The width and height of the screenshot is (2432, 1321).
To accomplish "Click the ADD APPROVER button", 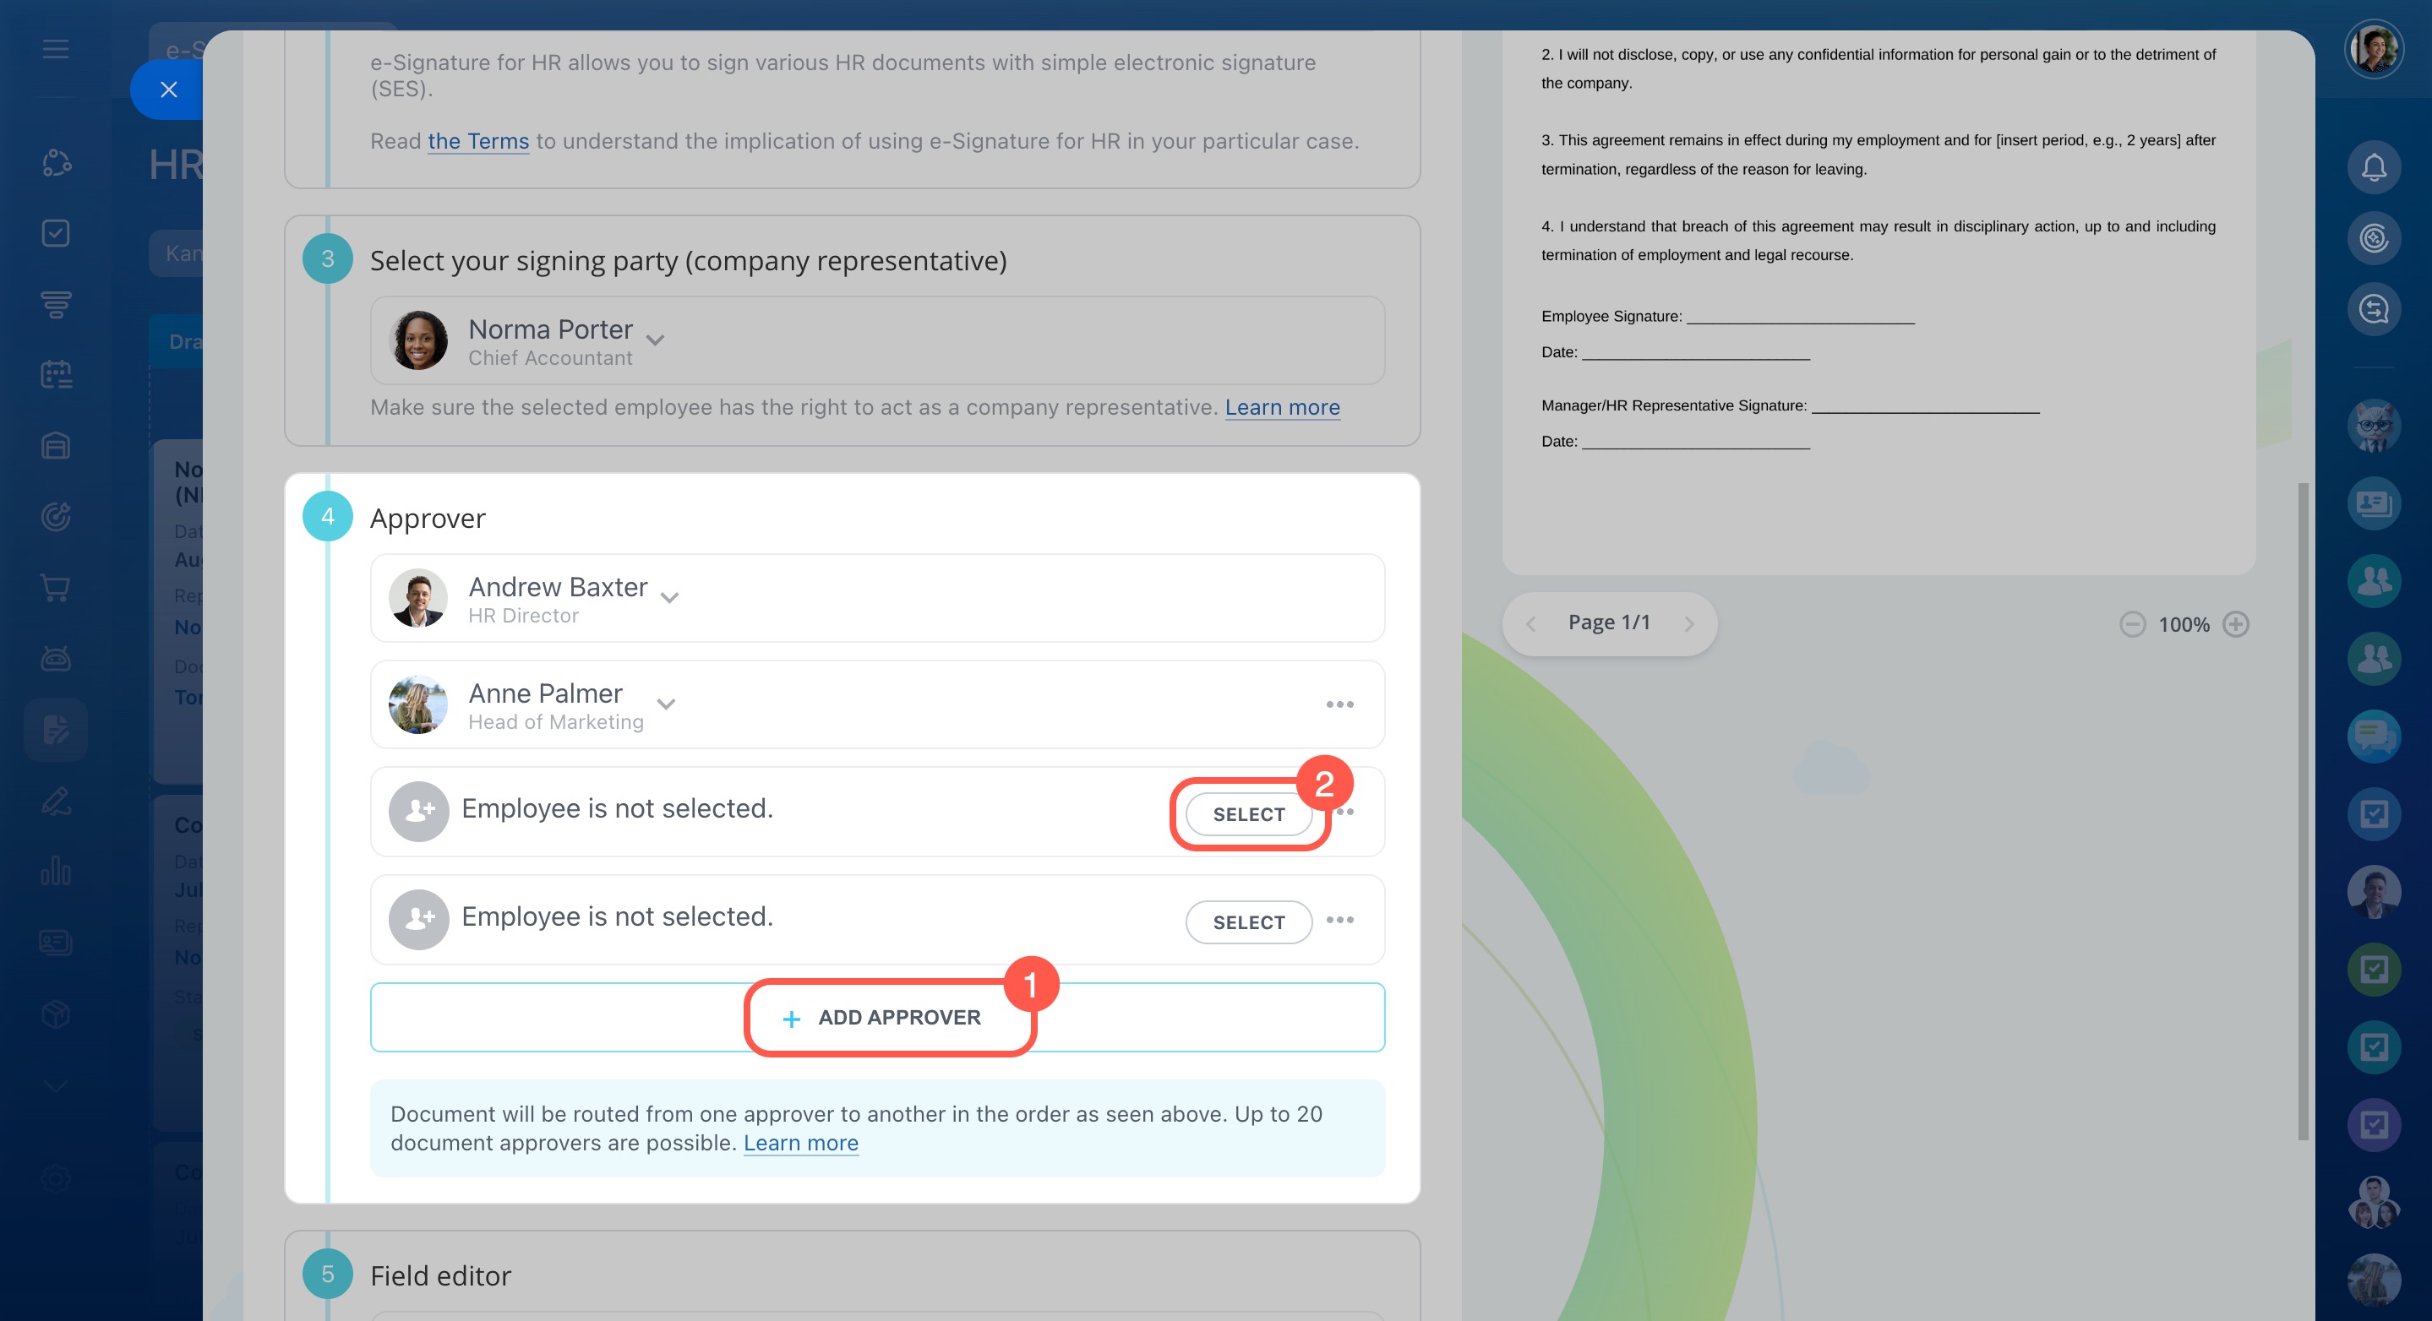I will coord(877,1017).
